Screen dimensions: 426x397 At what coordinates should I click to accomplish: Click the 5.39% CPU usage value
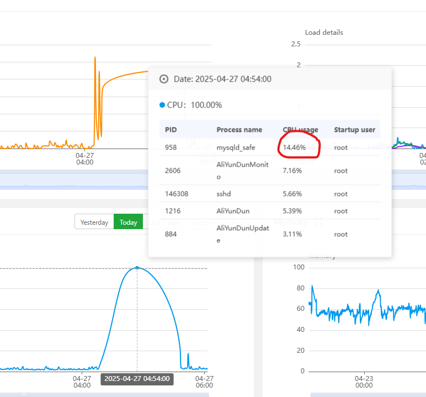point(292,211)
